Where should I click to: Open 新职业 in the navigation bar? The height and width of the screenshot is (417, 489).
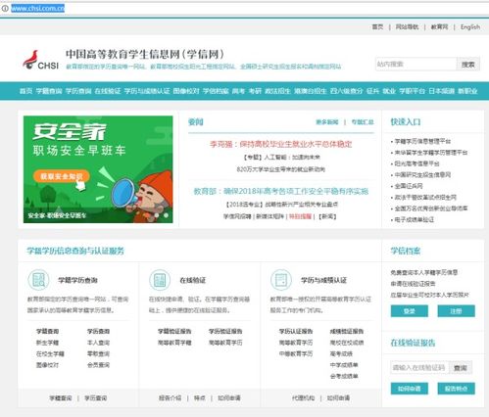[x=467, y=91]
